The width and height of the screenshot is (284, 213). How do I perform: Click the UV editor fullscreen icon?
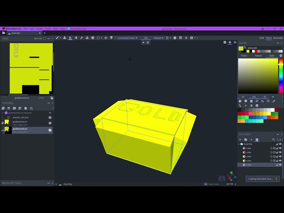pos(45,39)
